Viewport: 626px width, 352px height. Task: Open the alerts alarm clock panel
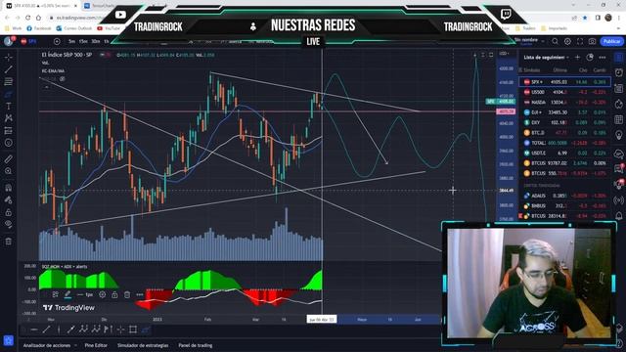tap(619, 72)
